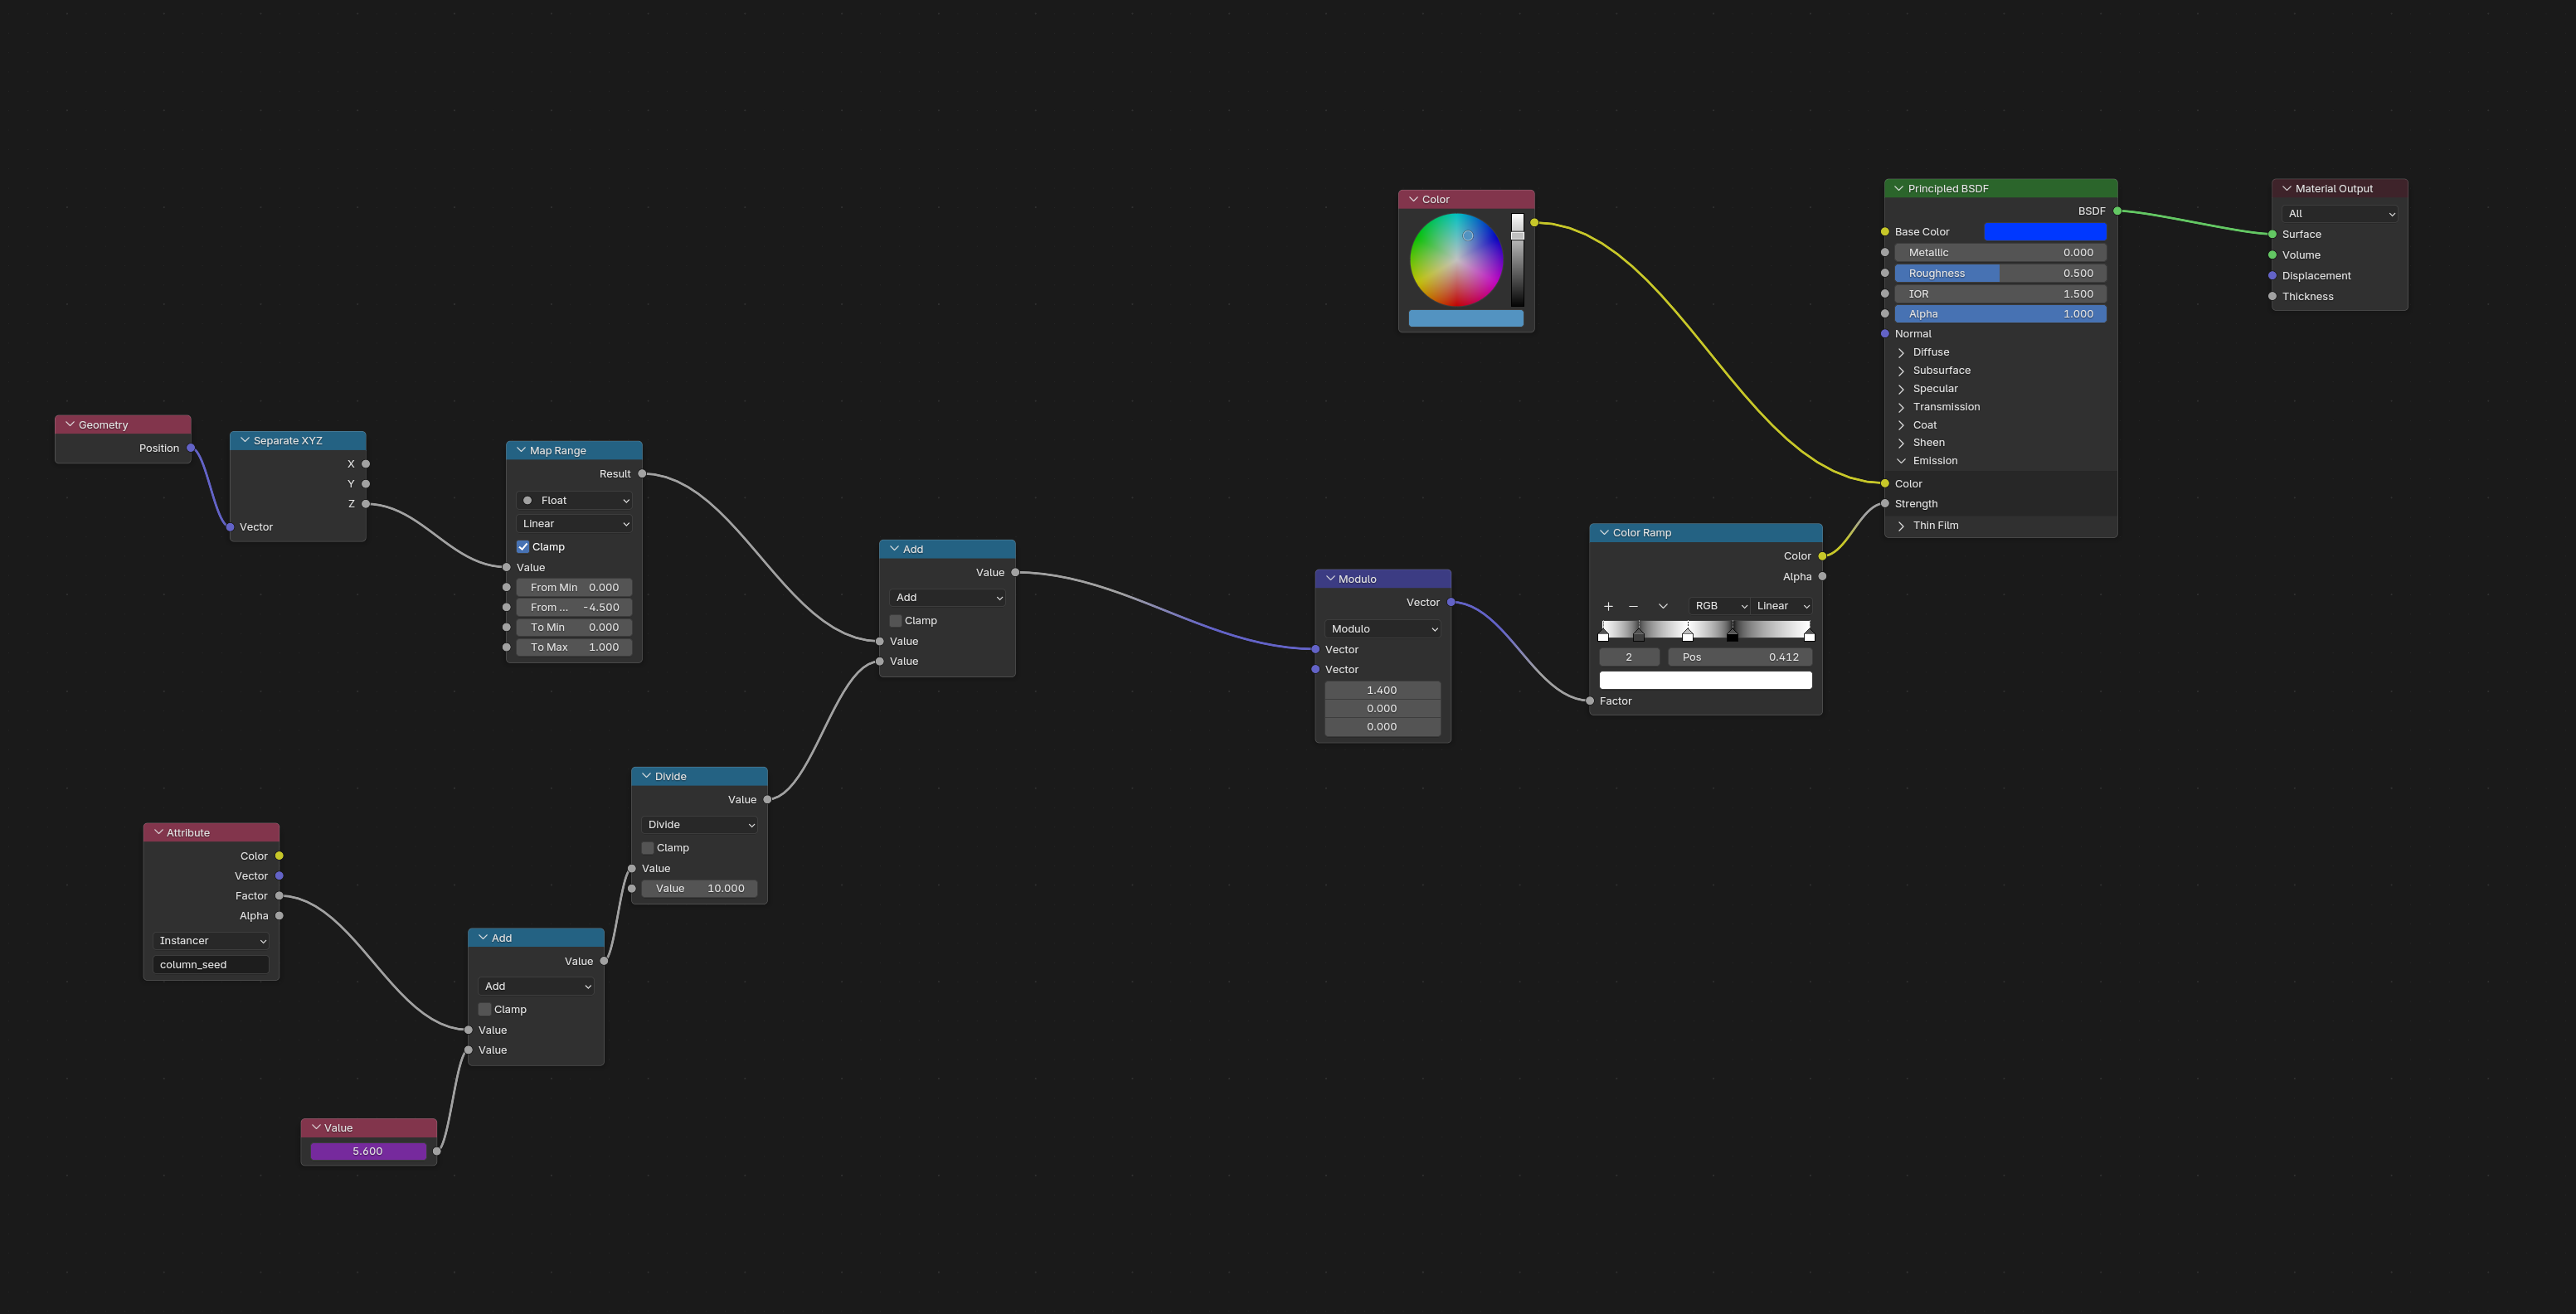Click the Attribute node Factor output socket
Image resolution: width=2576 pixels, height=1314 pixels.
pos(279,896)
